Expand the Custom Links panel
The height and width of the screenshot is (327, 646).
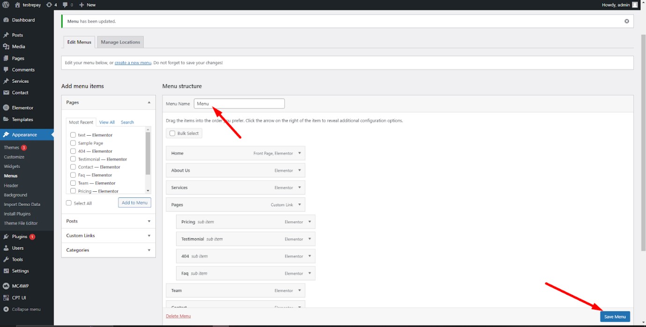click(x=108, y=236)
